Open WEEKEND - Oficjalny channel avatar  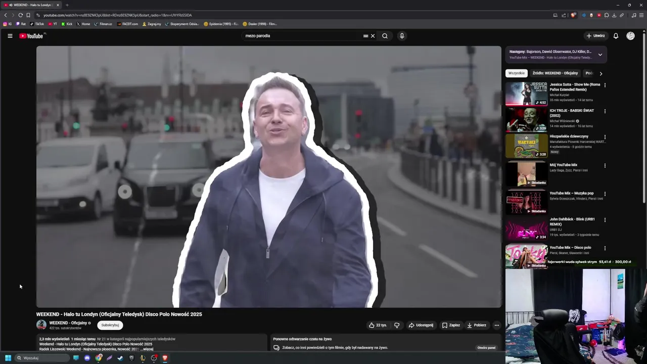[x=41, y=325]
